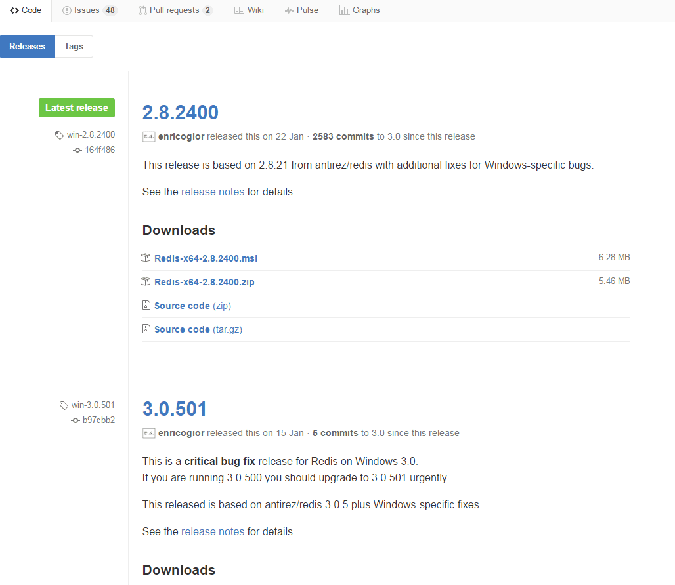View the 2583 commits since this release
The width and height of the screenshot is (675, 585).
coord(343,136)
